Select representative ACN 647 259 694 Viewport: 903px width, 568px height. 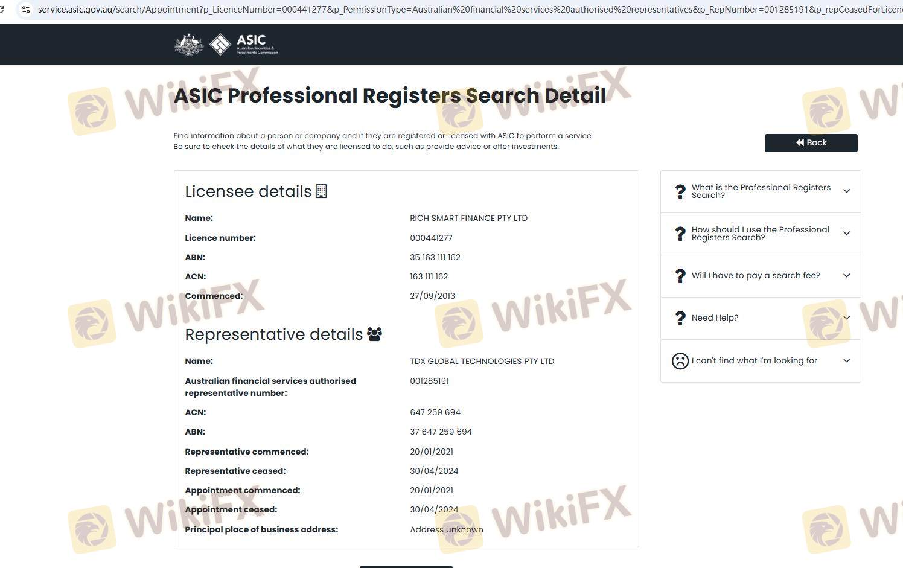tap(435, 412)
